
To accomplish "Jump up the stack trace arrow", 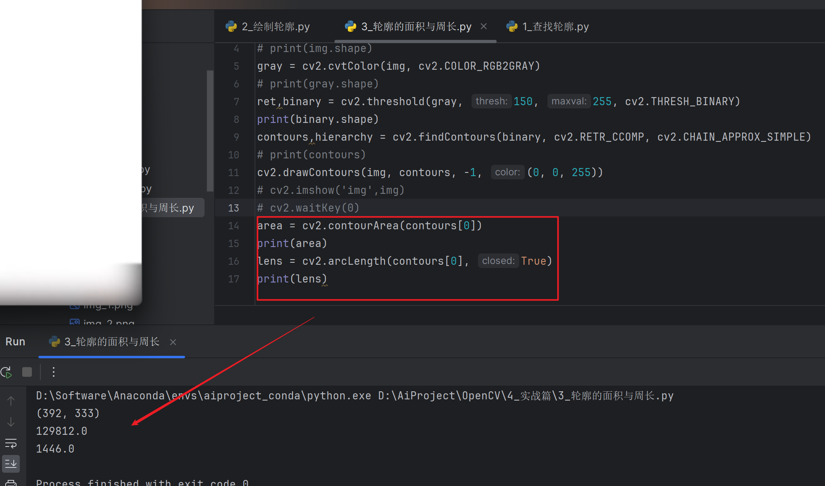I will coord(11,401).
